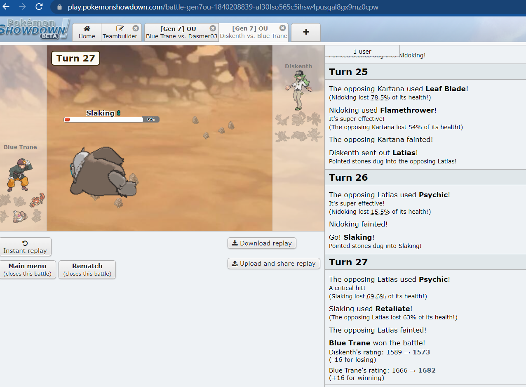This screenshot has width=526, height=387.
Task: Close the Diskenth vs. Blue Trane battle tab
Action: (x=282, y=28)
